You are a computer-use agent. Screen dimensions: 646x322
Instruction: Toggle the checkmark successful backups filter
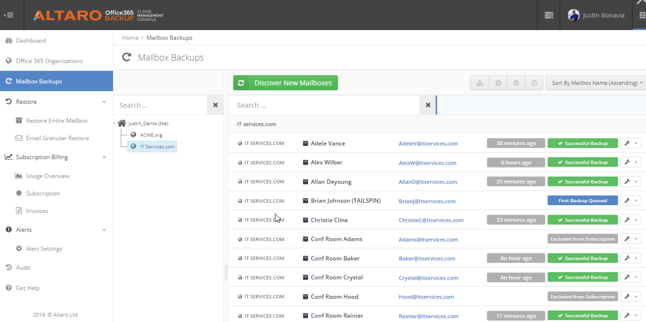coord(516,83)
